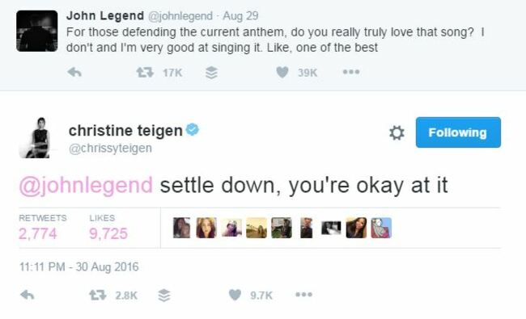View the 2,774 retweets list
The width and height of the screenshot is (526, 319).
coord(43,228)
